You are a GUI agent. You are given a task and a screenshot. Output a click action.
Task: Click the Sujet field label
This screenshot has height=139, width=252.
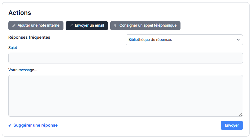(13, 48)
